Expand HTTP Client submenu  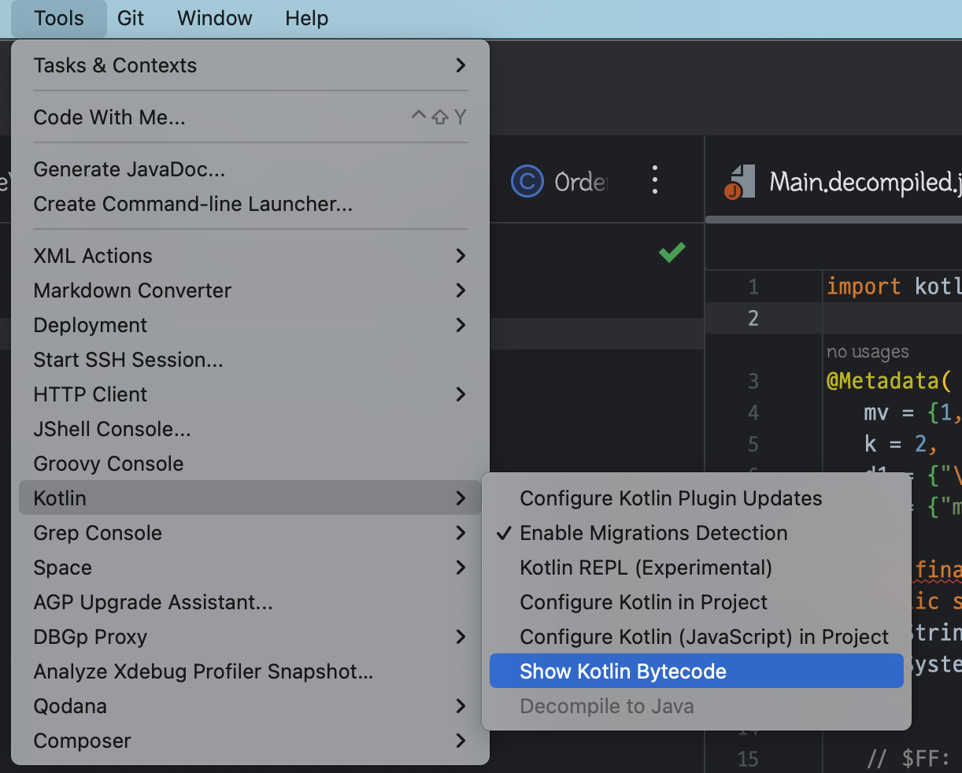[x=250, y=394]
